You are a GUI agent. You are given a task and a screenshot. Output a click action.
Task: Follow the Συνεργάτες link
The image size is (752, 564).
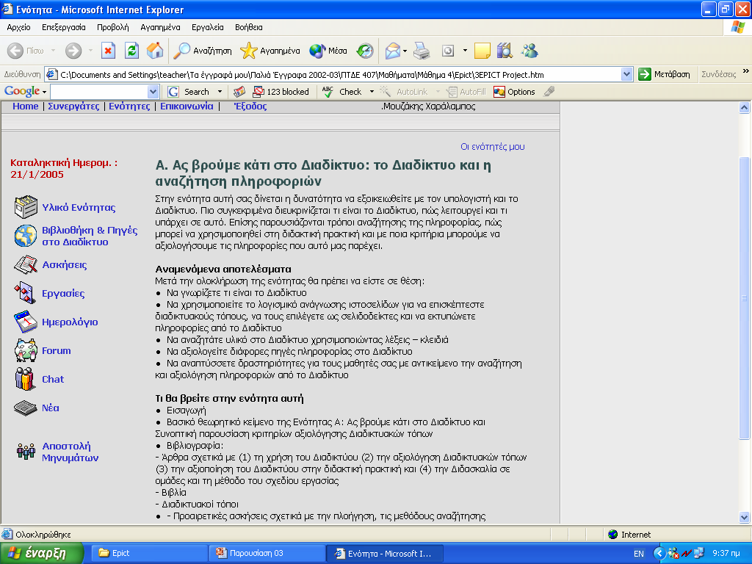coord(73,106)
